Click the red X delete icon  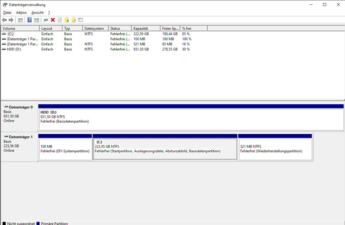click(53, 20)
